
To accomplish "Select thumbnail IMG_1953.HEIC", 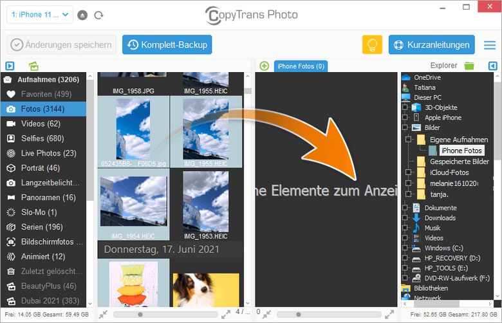I will tap(206, 204).
